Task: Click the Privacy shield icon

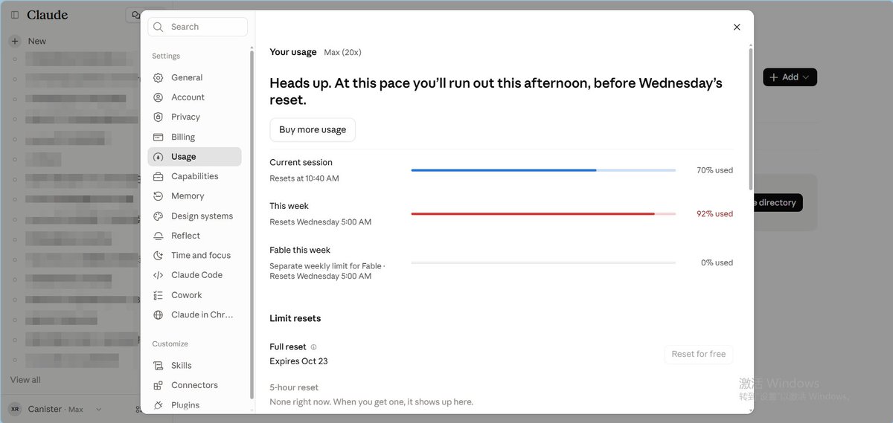Action: (x=158, y=117)
